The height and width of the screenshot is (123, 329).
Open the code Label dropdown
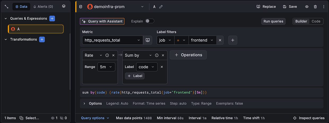click(x=147, y=67)
